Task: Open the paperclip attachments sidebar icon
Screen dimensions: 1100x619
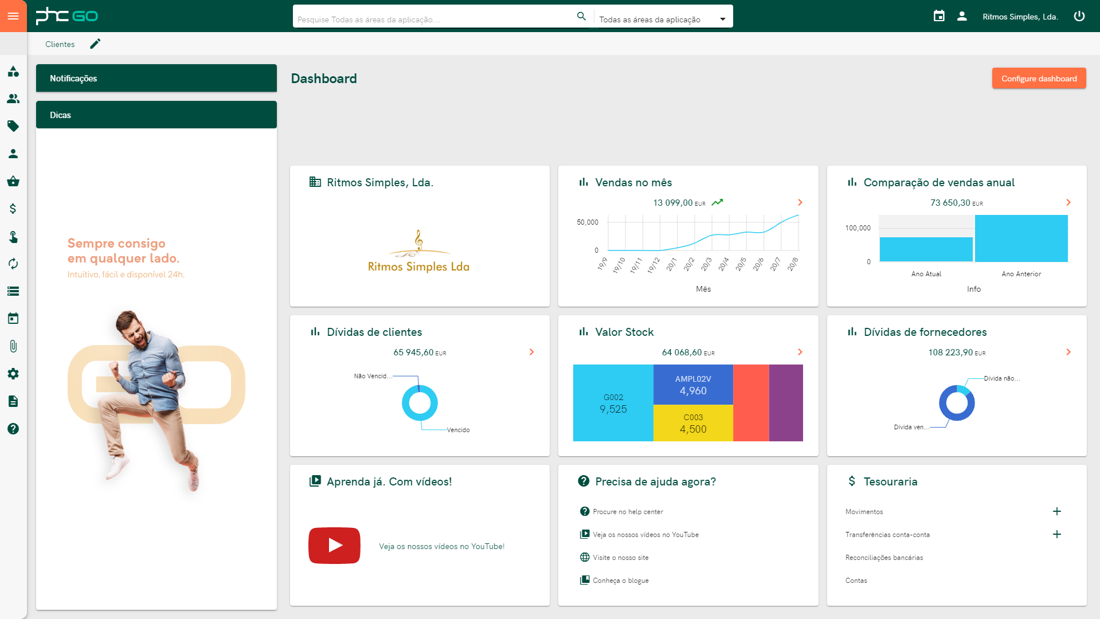Action: (x=13, y=346)
